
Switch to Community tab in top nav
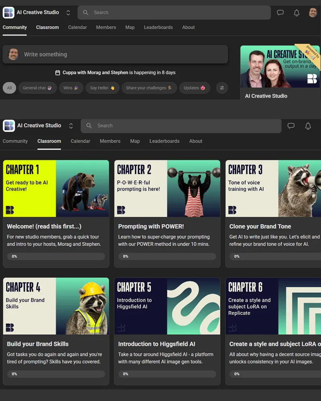[x=14, y=27]
